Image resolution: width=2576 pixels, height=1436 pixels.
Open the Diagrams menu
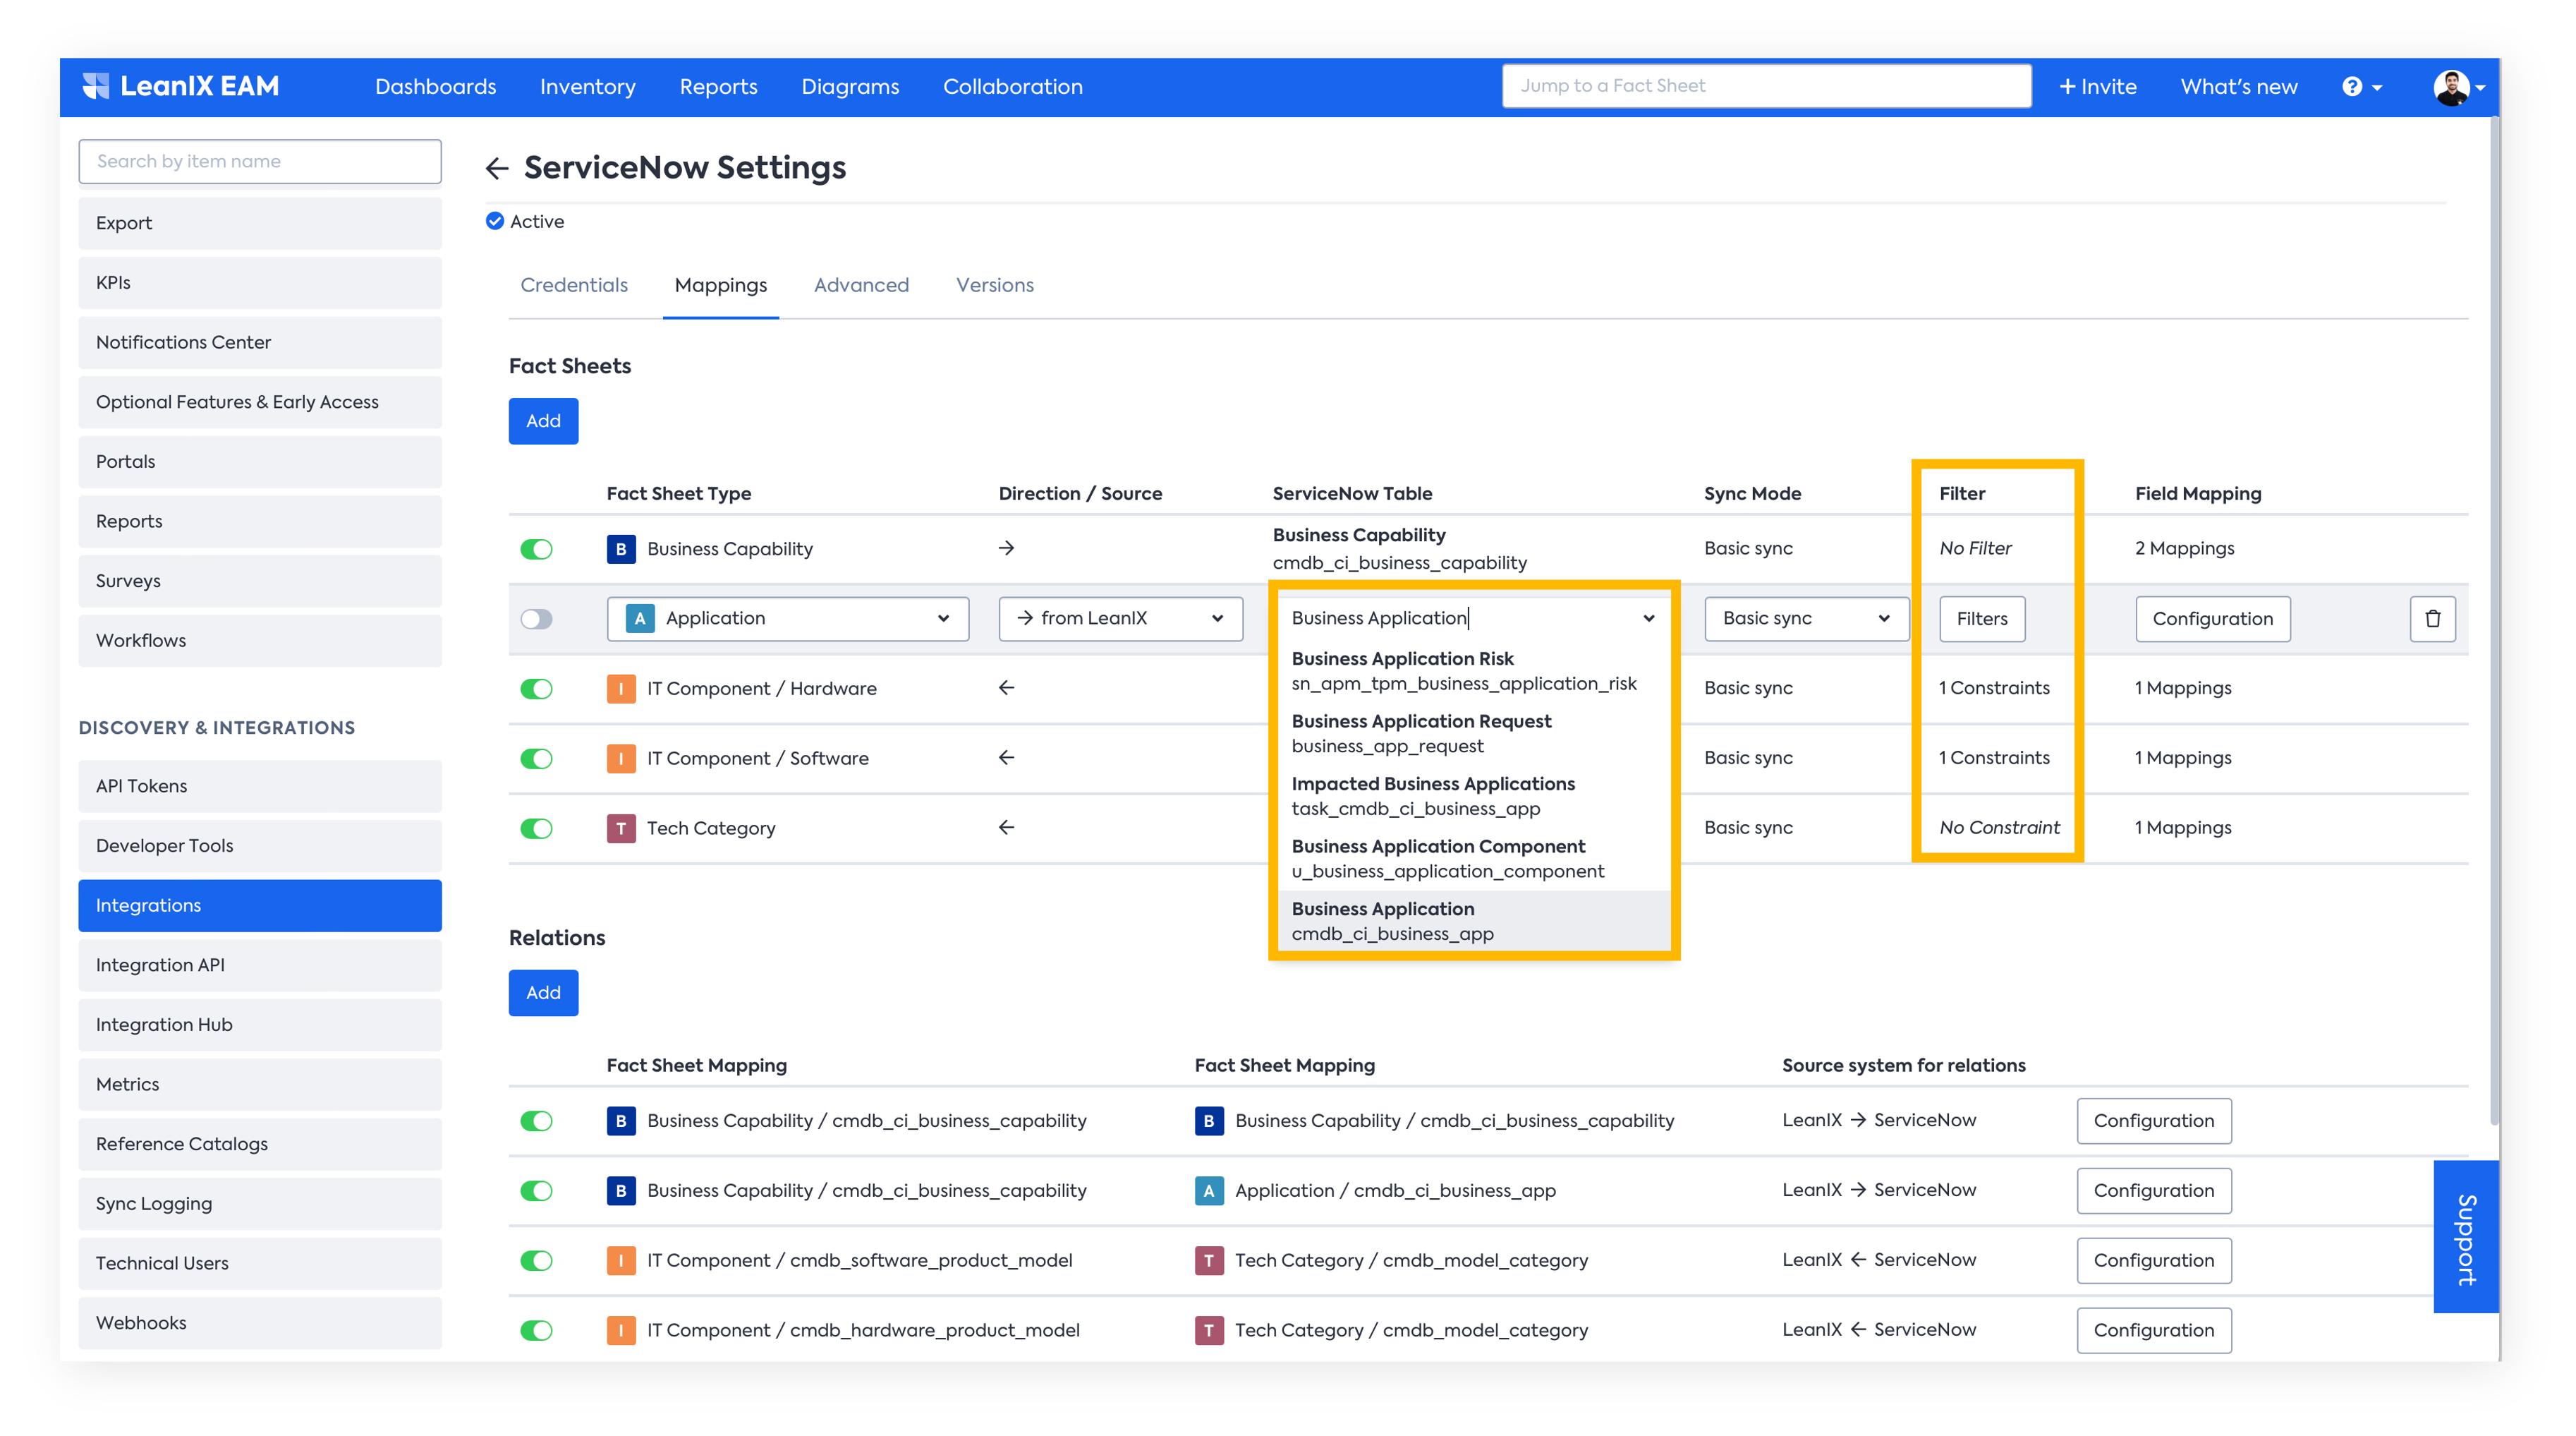tap(850, 87)
